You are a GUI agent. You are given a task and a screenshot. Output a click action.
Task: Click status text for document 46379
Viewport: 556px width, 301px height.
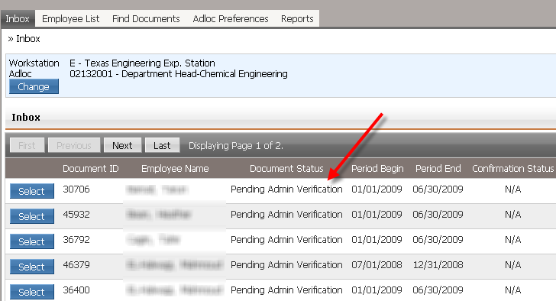pyautogui.click(x=286, y=265)
